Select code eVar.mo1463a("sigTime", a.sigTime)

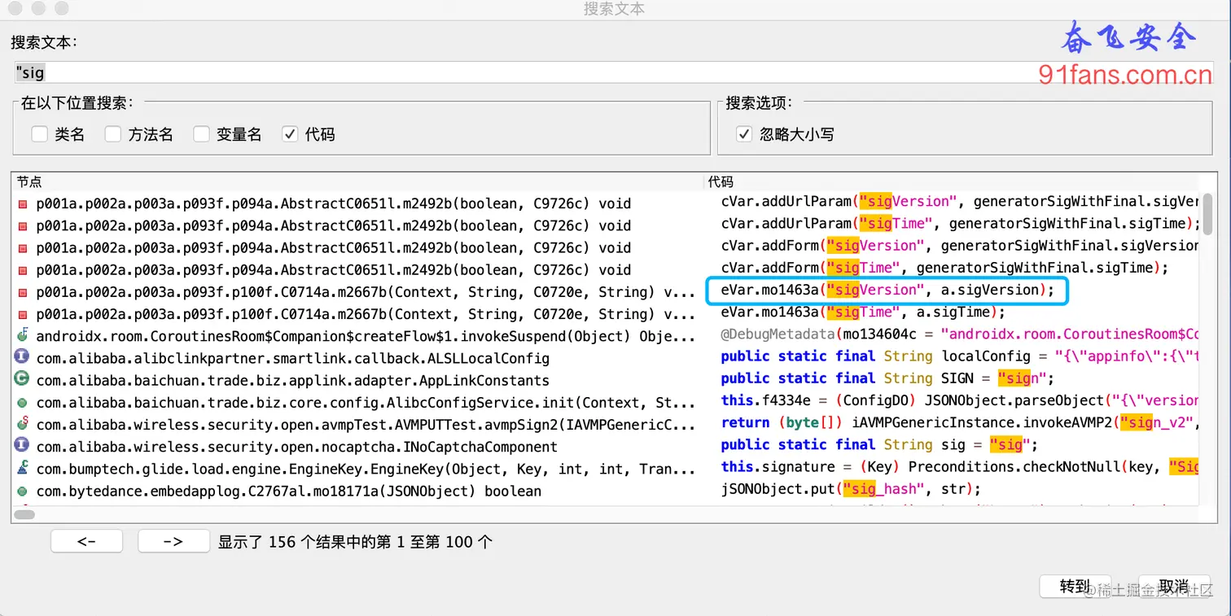[863, 312]
